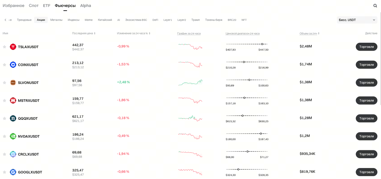Toggle favorite star for SLVONUSDT
This screenshot has width=381, height=179.
click(4, 83)
